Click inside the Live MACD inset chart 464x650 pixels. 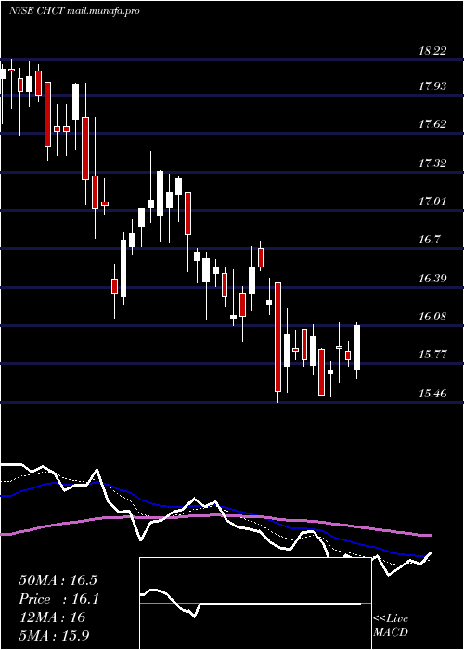(x=255, y=604)
